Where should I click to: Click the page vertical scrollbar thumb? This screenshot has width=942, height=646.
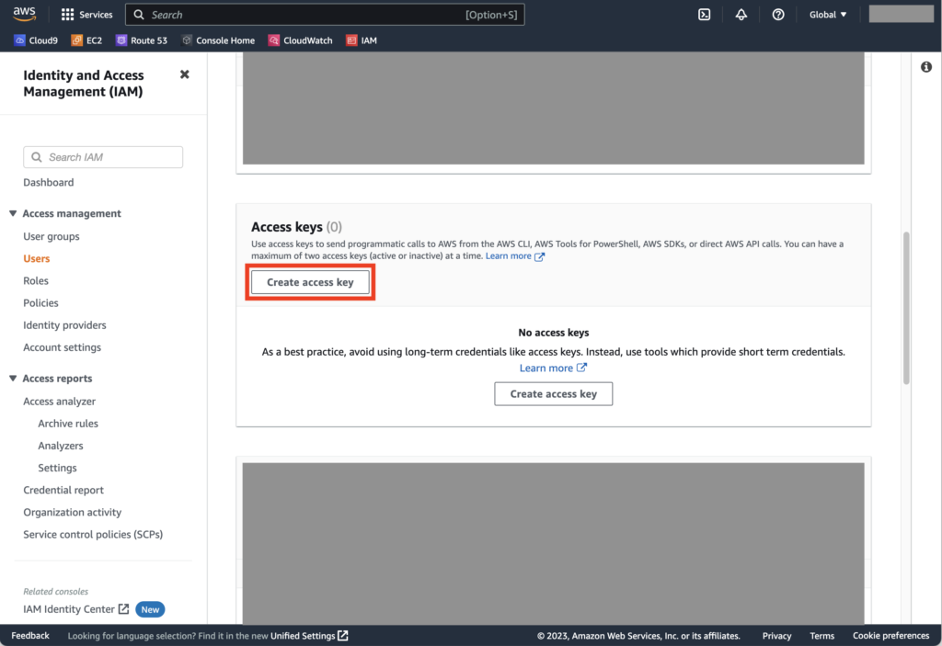point(906,308)
